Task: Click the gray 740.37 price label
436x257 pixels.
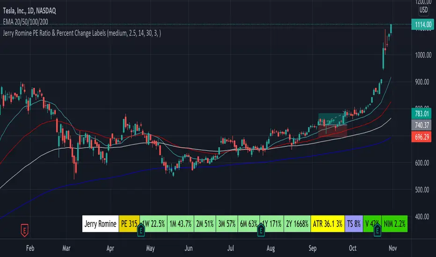Action: click(423, 124)
